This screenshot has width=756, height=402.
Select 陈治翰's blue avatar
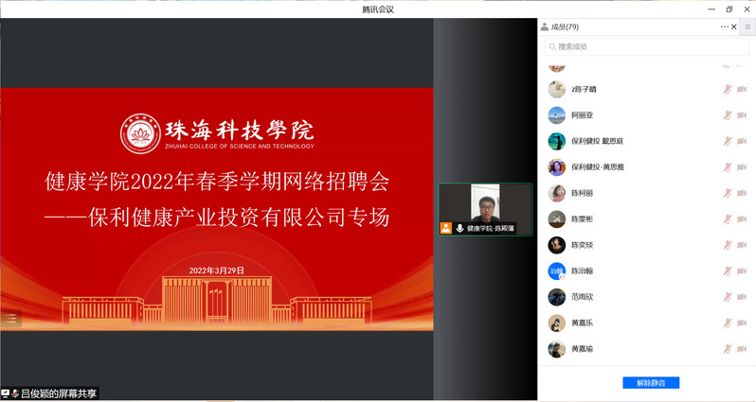pyautogui.click(x=557, y=271)
